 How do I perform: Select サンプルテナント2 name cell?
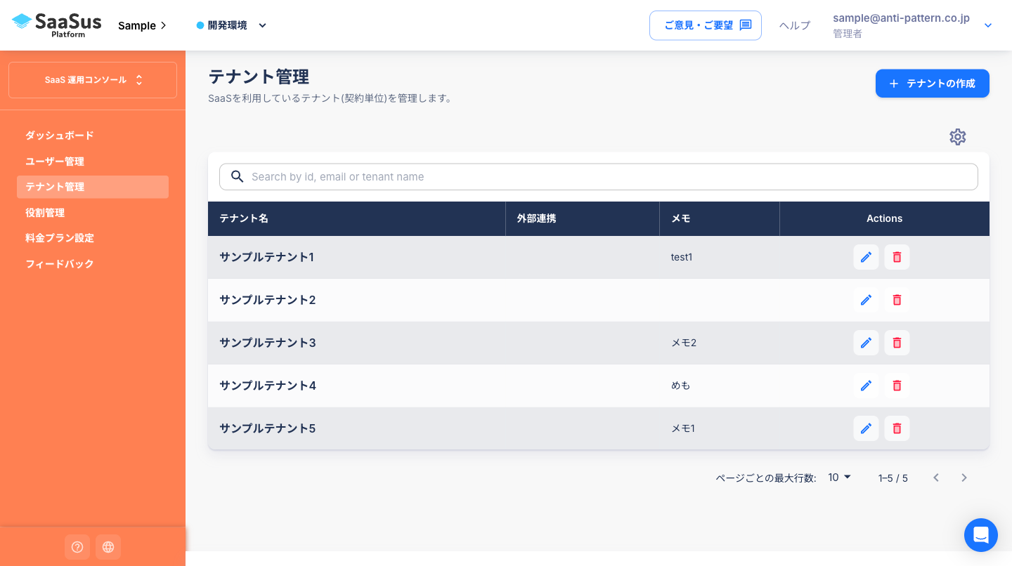tap(356, 300)
